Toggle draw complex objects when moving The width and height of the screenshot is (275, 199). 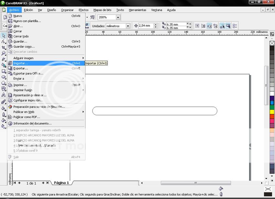(x=222, y=26)
